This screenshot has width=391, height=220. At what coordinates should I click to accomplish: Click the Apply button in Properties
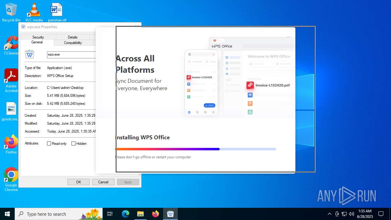pos(128,182)
